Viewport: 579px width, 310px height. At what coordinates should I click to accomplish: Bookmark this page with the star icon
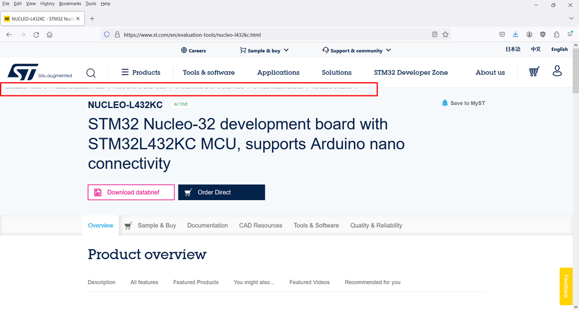pyautogui.click(x=445, y=34)
